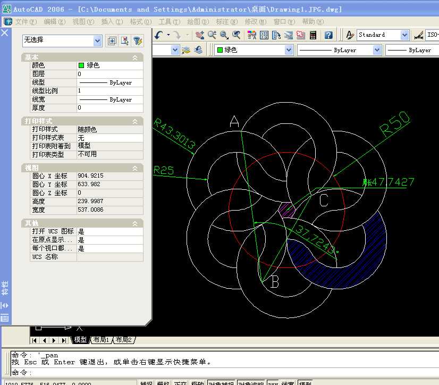Click the Help question mark icon
This screenshot has height=385, width=439.
tap(328, 35)
